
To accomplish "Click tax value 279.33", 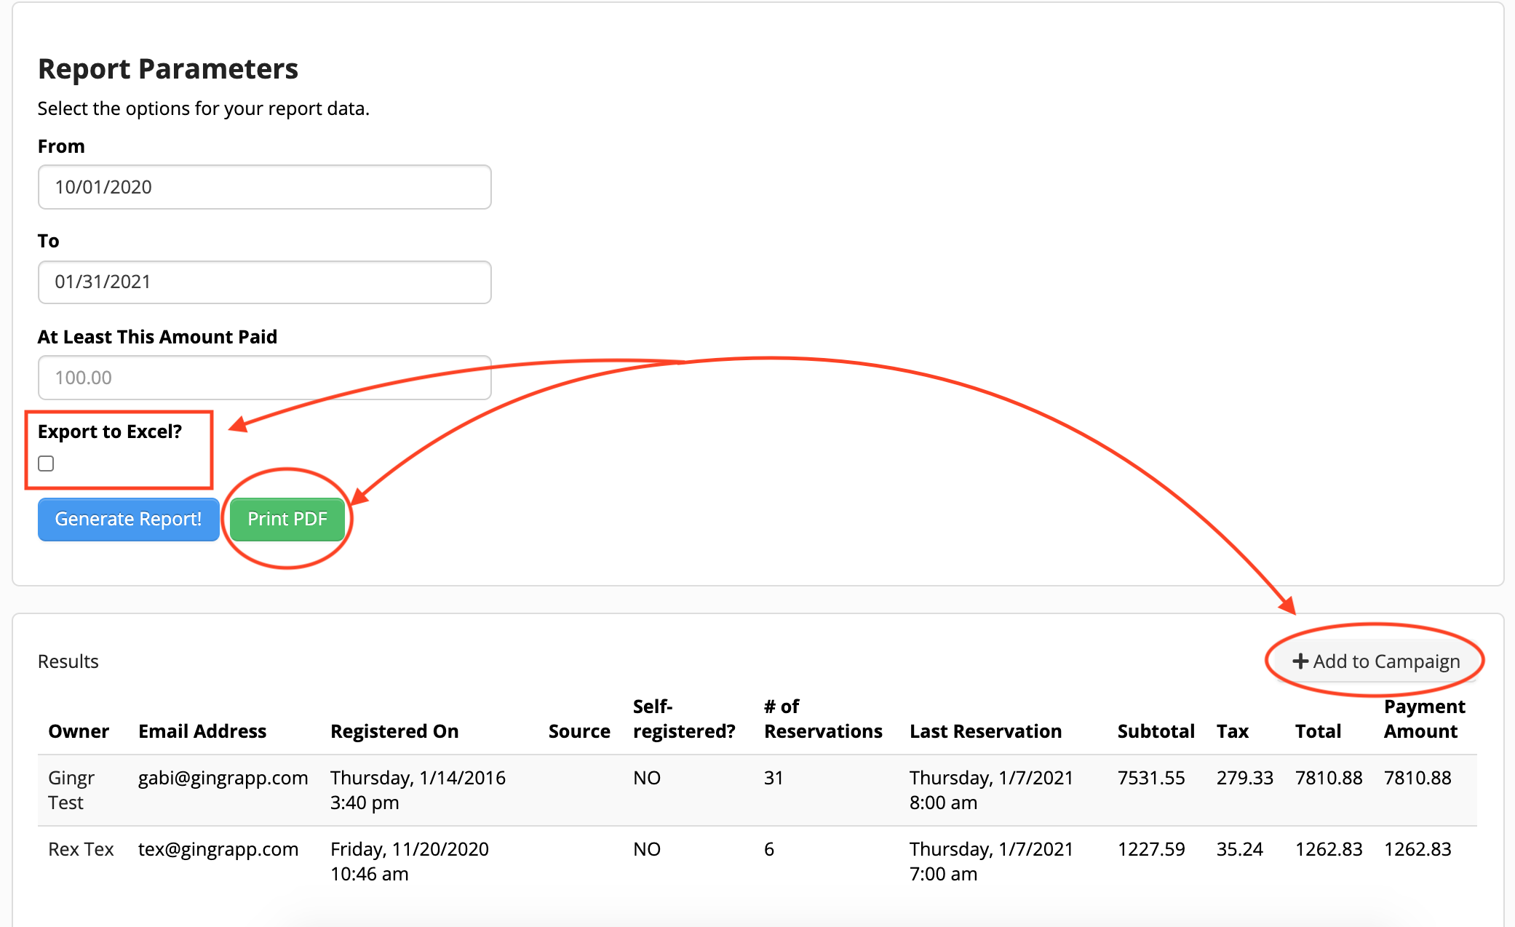I will 1245,778.
